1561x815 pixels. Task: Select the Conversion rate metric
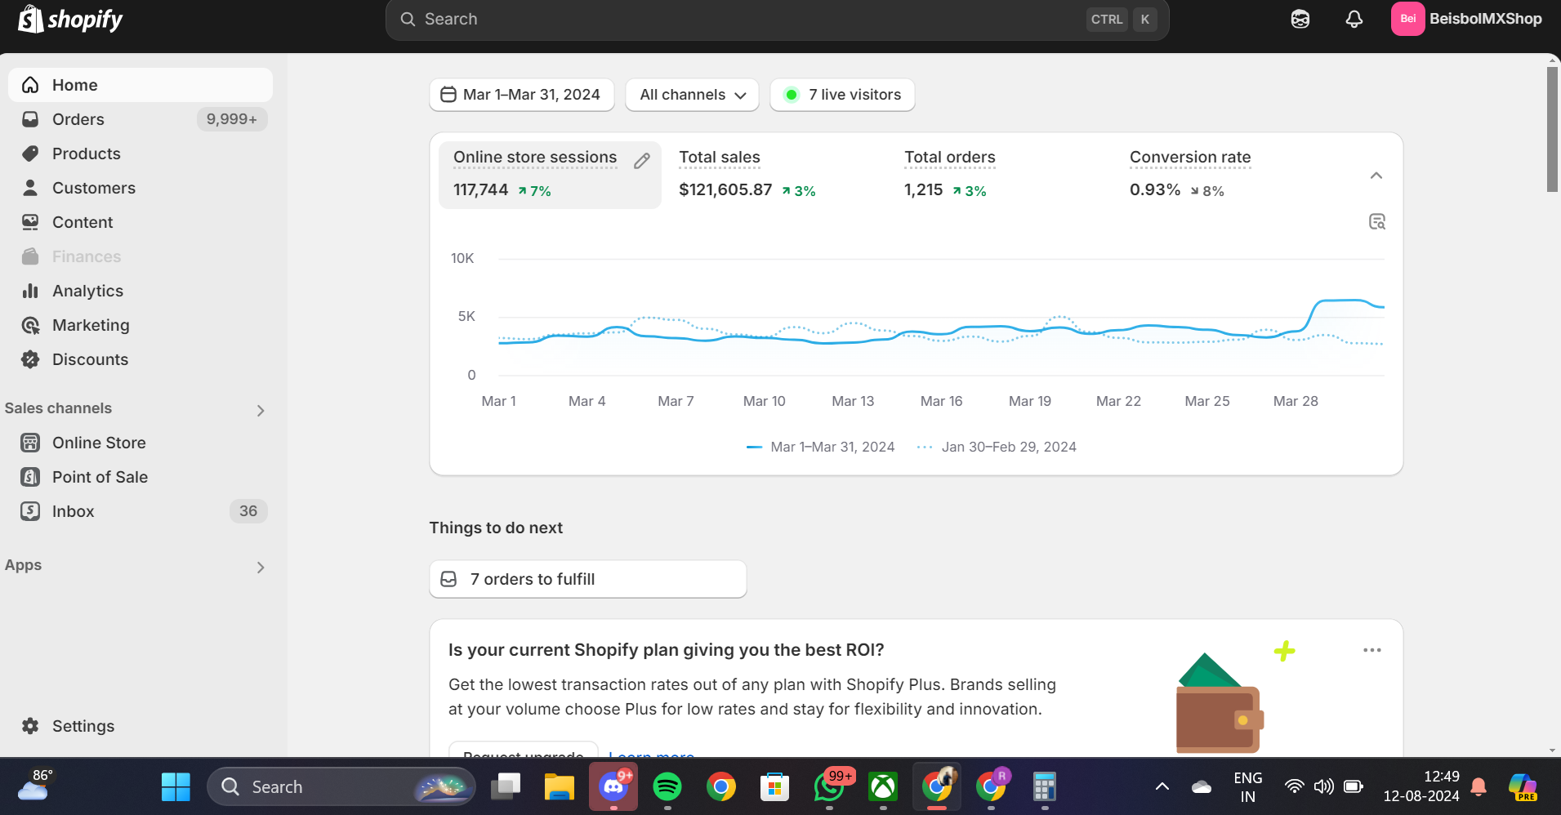point(1226,175)
